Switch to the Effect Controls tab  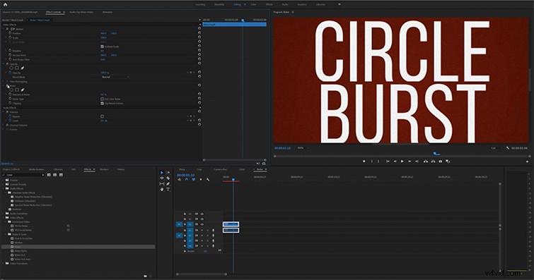(x=54, y=12)
